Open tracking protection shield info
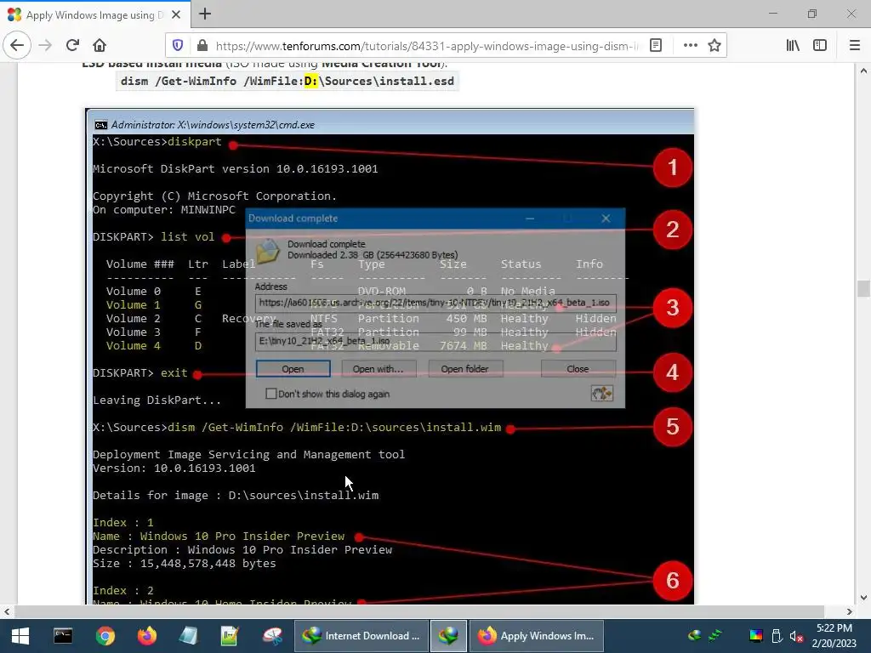 click(x=178, y=46)
